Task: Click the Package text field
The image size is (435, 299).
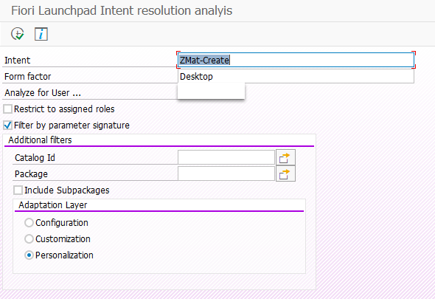Action: point(226,174)
